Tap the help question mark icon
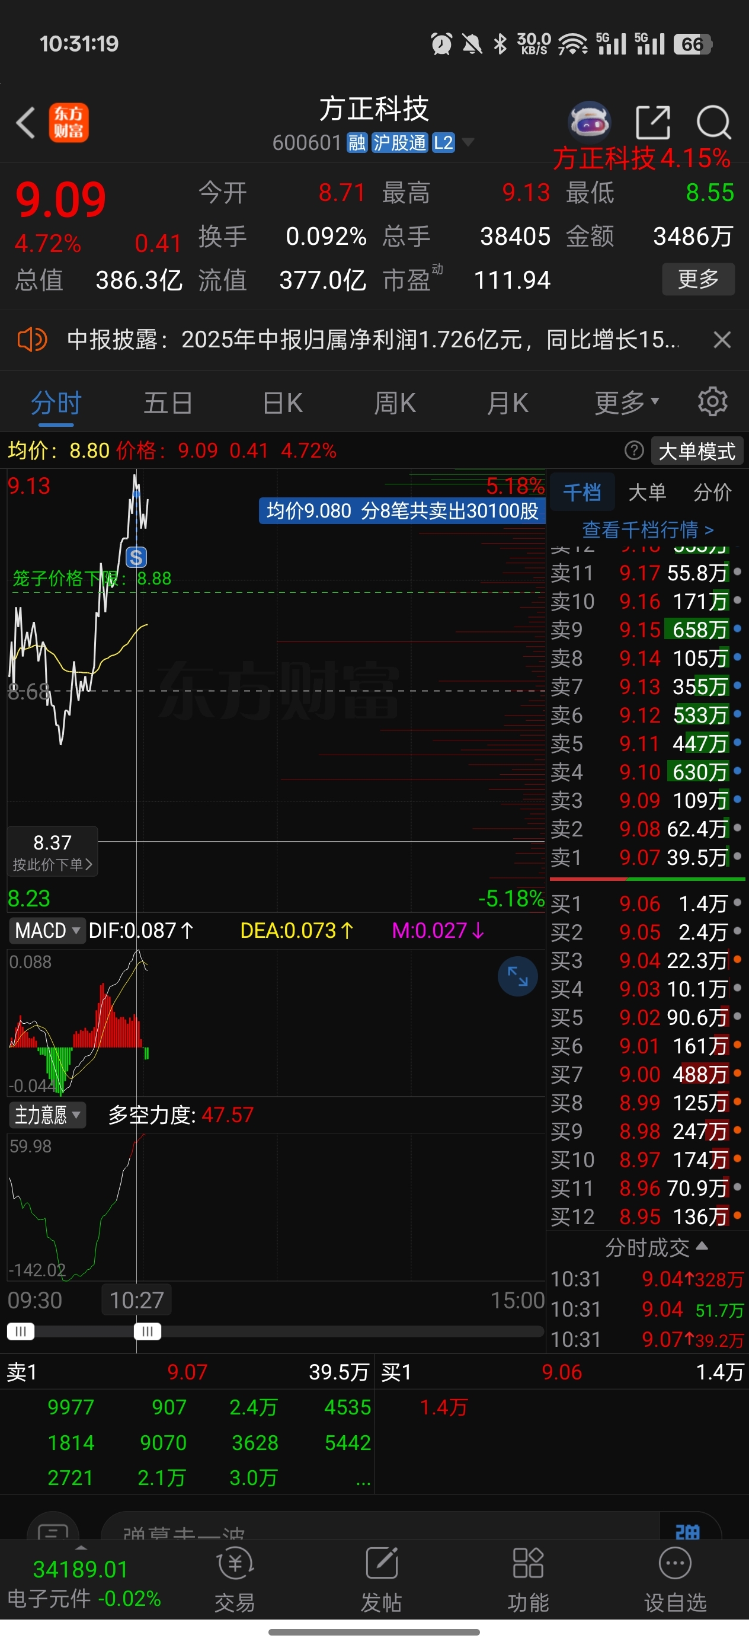 (x=633, y=451)
